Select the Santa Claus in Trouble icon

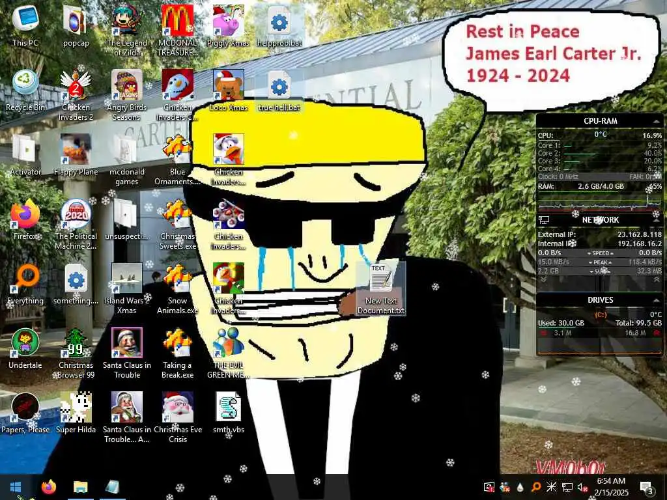pyautogui.click(x=127, y=354)
